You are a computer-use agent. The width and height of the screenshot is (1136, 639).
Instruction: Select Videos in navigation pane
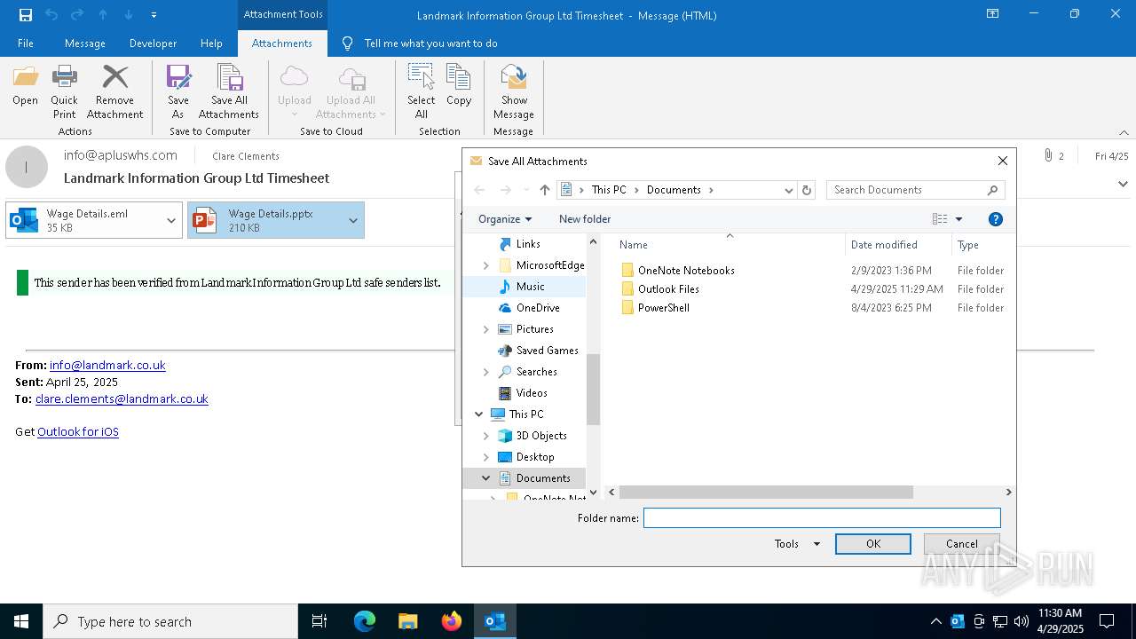tap(531, 393)
